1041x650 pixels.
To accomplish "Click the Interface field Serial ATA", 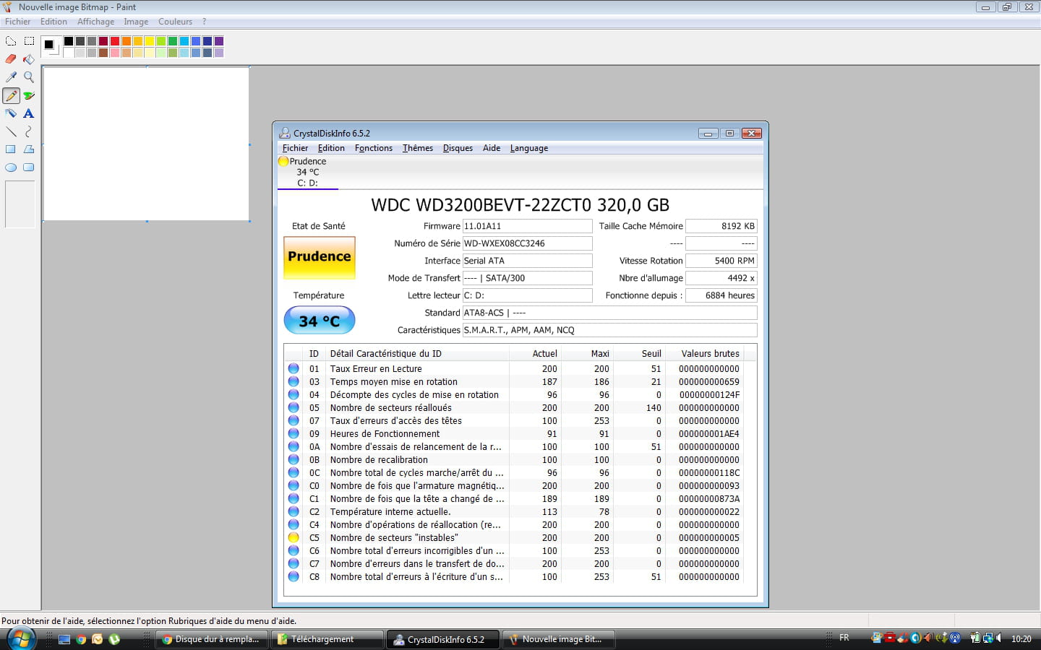I will (x=527, y=261).
